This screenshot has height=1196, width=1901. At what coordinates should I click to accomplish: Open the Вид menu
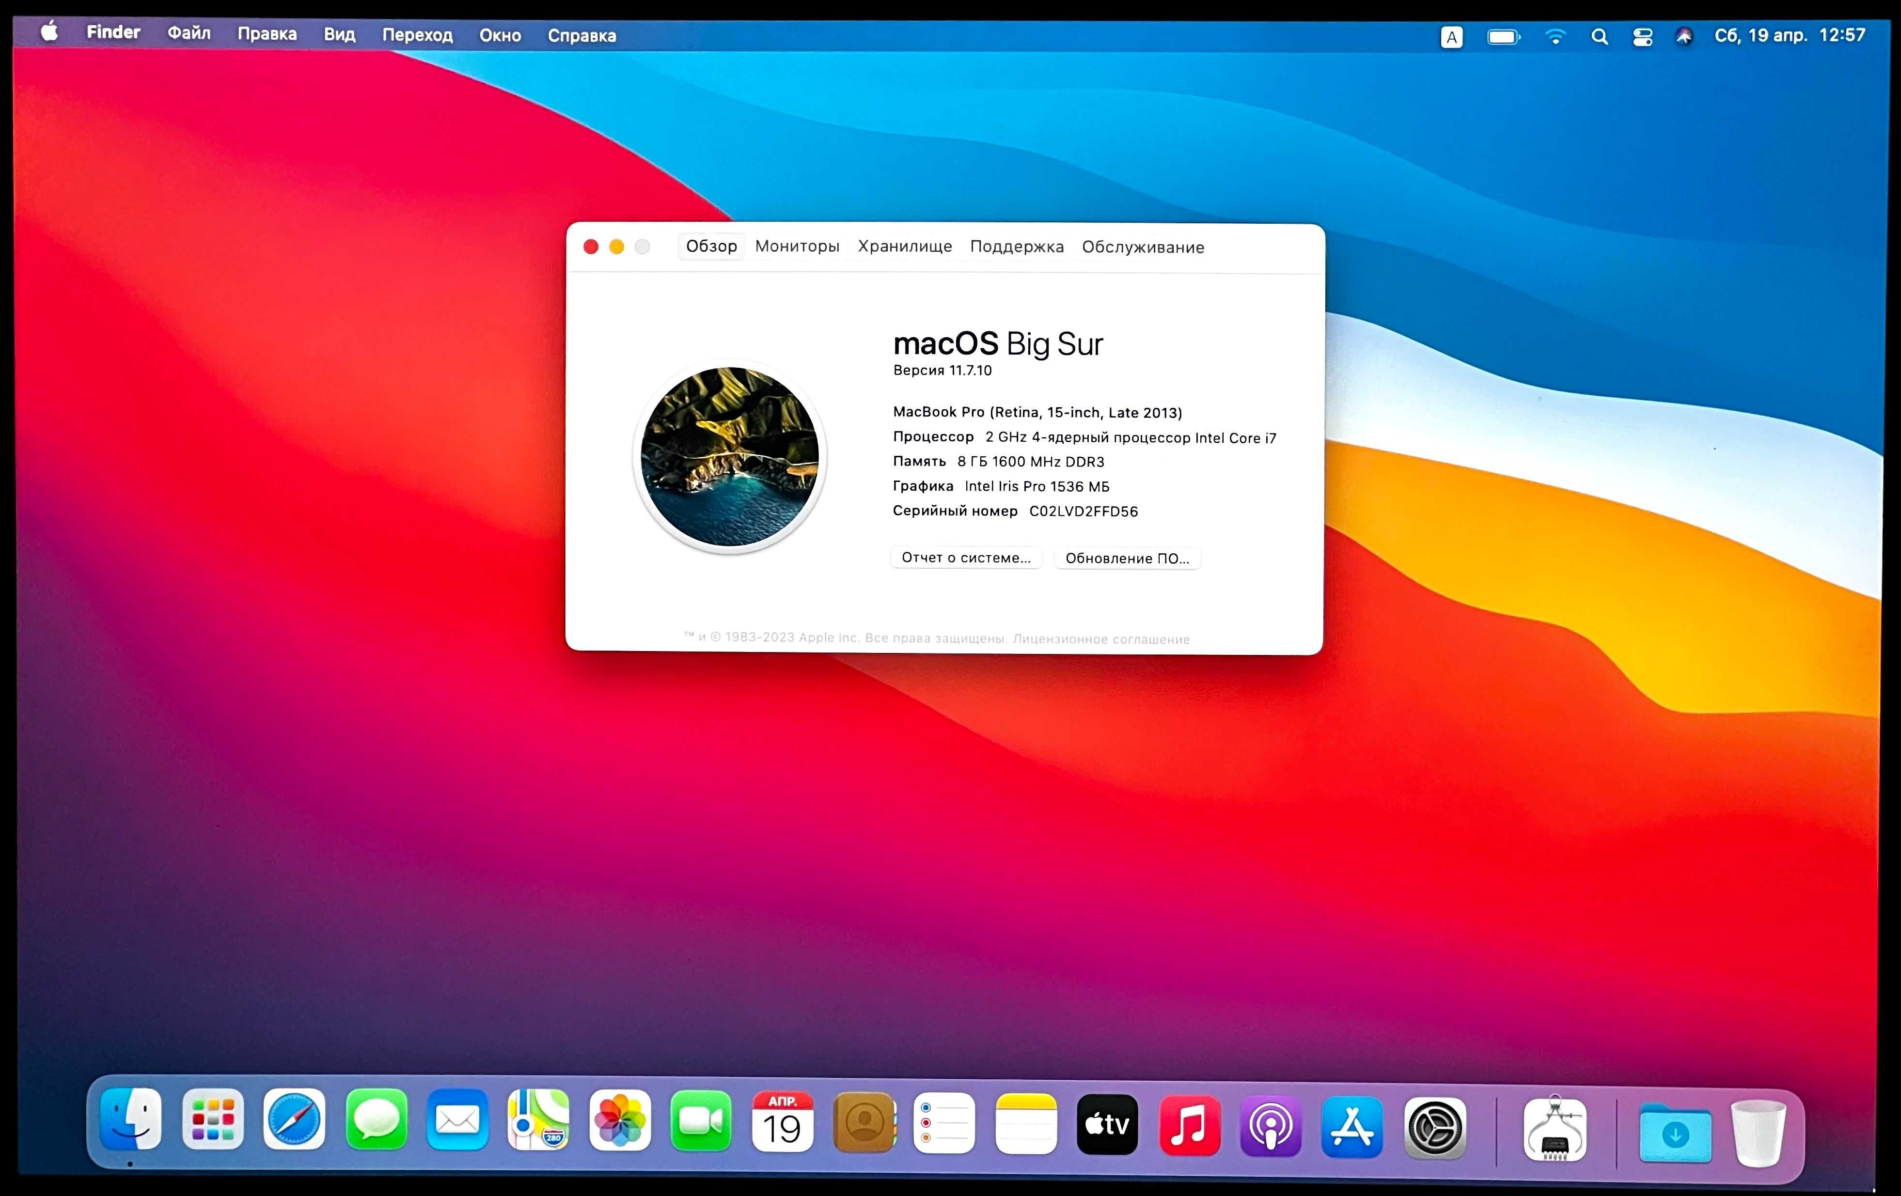pyautogui.click(x=340, y=35)
